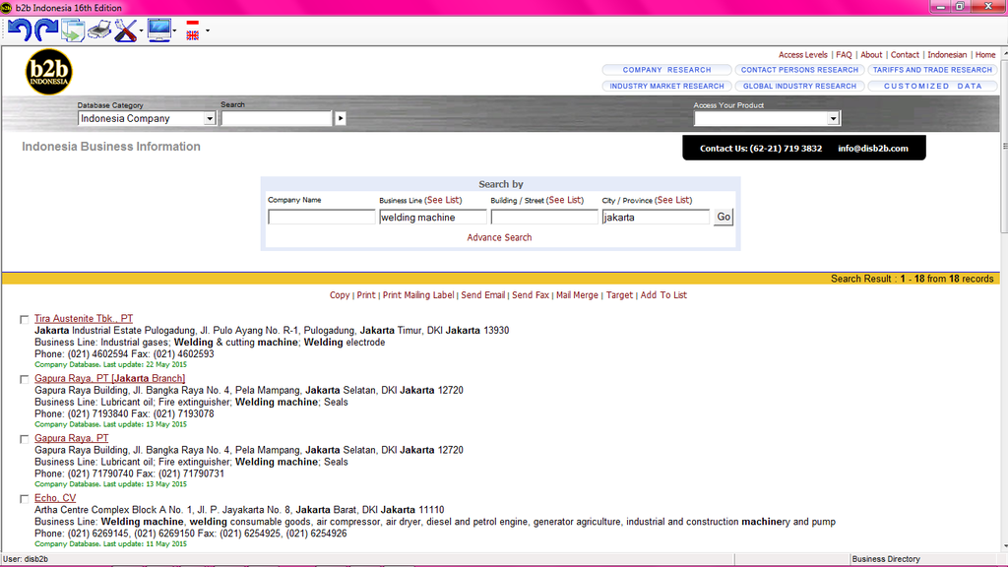Viewport: 1008px width, 567px height.
Task: Open the Global Industry Research tab
Action: pyautogui.click(x=799, y=86)
